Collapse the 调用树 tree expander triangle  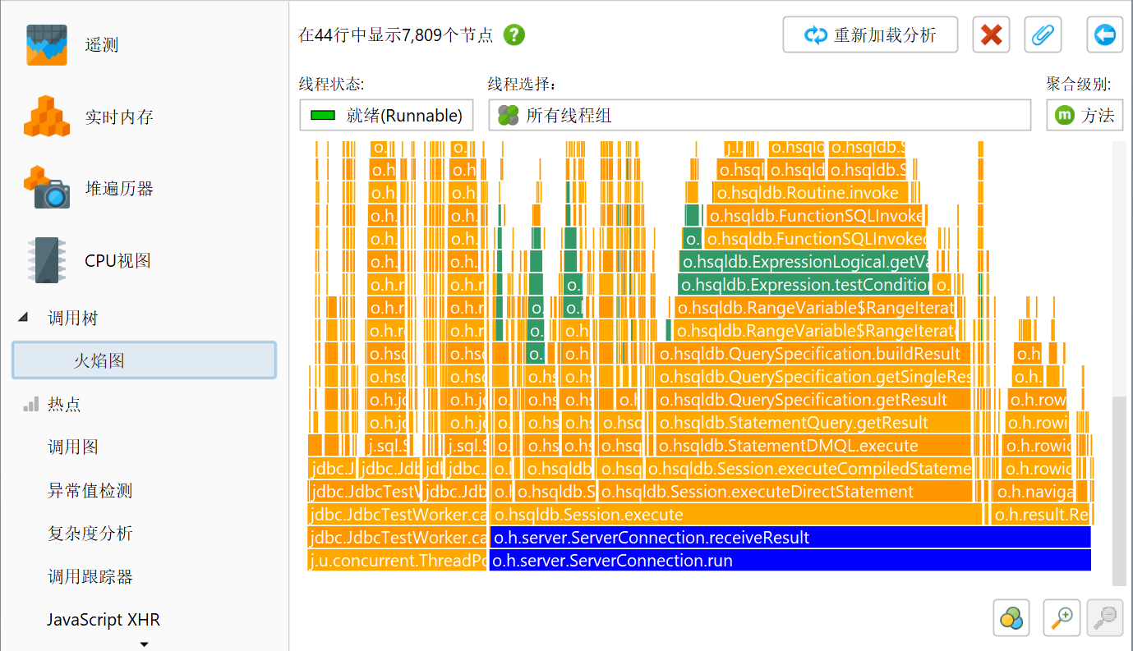22,318
